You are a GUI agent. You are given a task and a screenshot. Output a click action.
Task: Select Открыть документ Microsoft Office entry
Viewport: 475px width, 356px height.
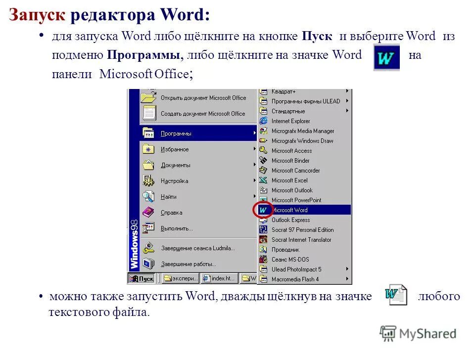198,98
